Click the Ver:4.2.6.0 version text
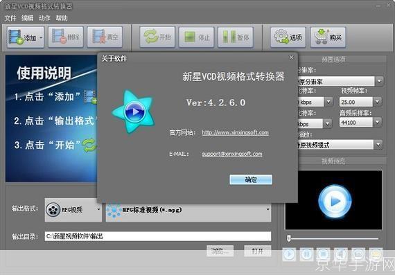The width and height of the screenshot is (395, 275). coord(216,103)
